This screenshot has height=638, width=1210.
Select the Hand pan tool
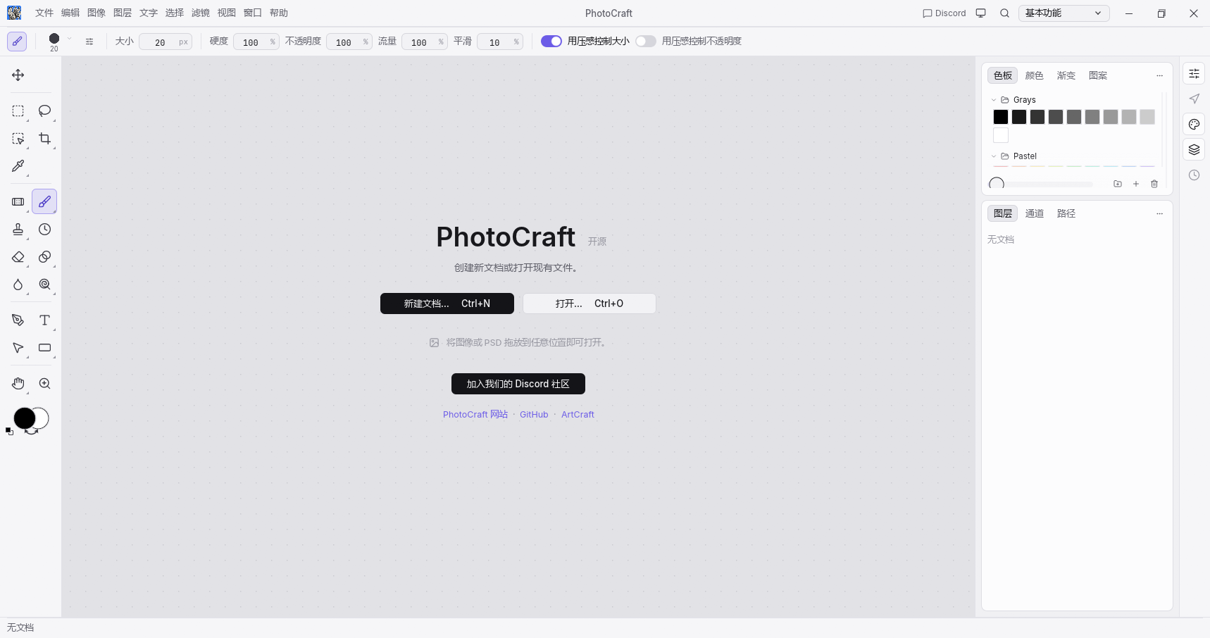(18, 384)
